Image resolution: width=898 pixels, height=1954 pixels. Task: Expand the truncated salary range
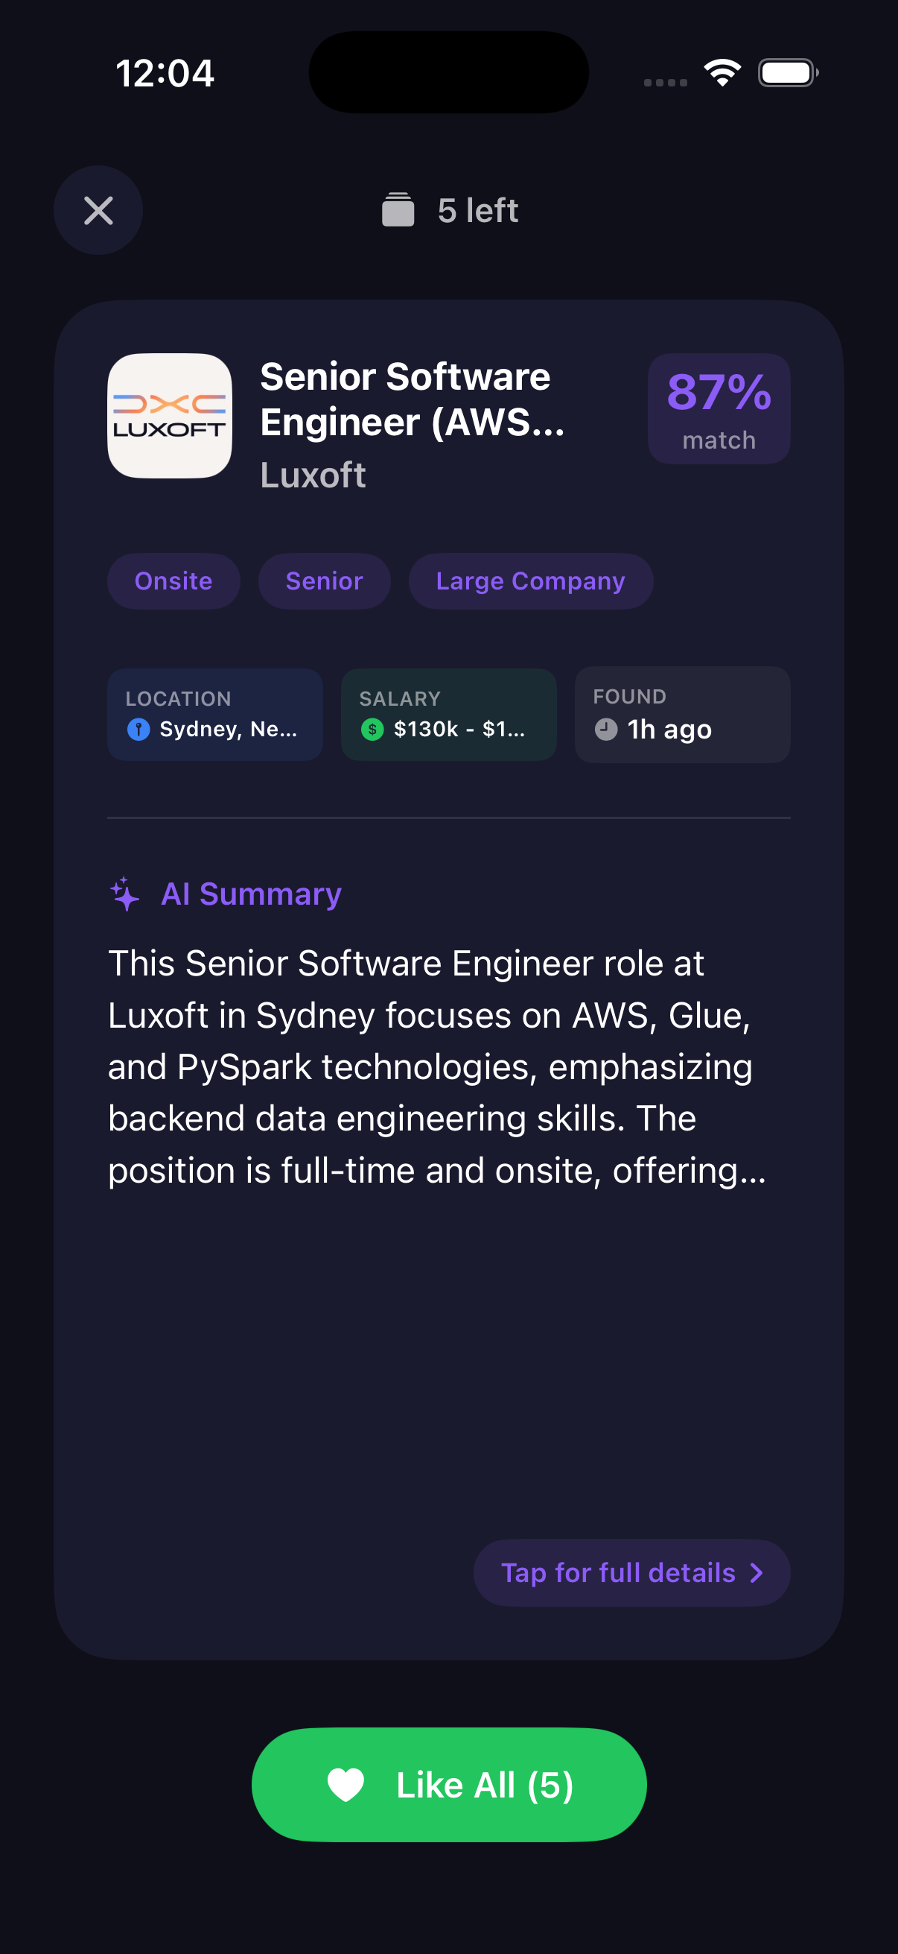click(x=459, y=729)
